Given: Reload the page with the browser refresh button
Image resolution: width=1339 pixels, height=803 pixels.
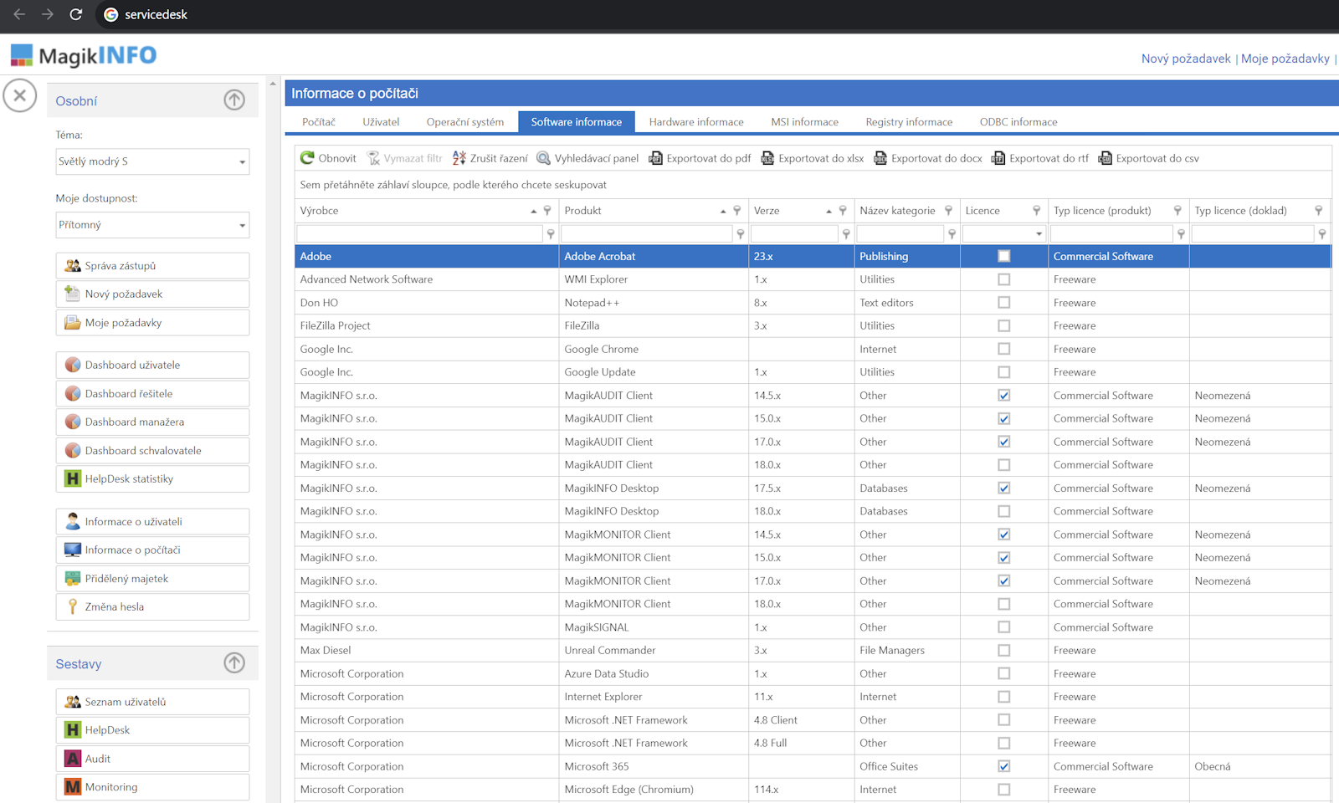Looking at the screenshot, I should tap(76, 14).
